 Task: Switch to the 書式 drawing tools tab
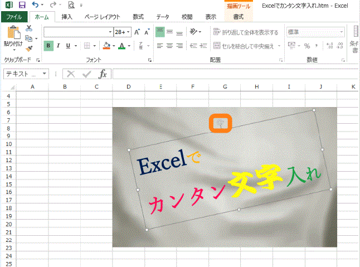(239, 17)
